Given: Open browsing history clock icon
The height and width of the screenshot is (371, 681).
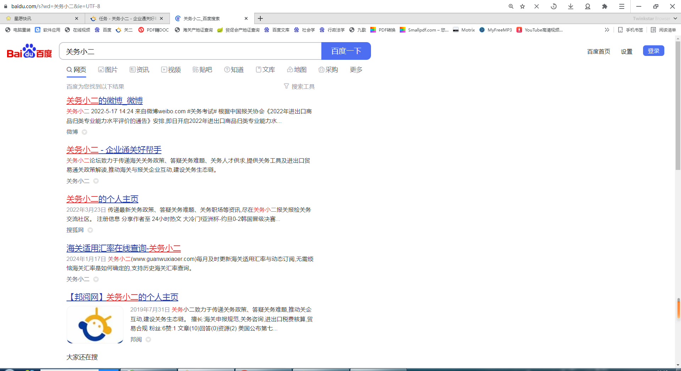Looking at the screenshot, I should [x=554, y=6].
